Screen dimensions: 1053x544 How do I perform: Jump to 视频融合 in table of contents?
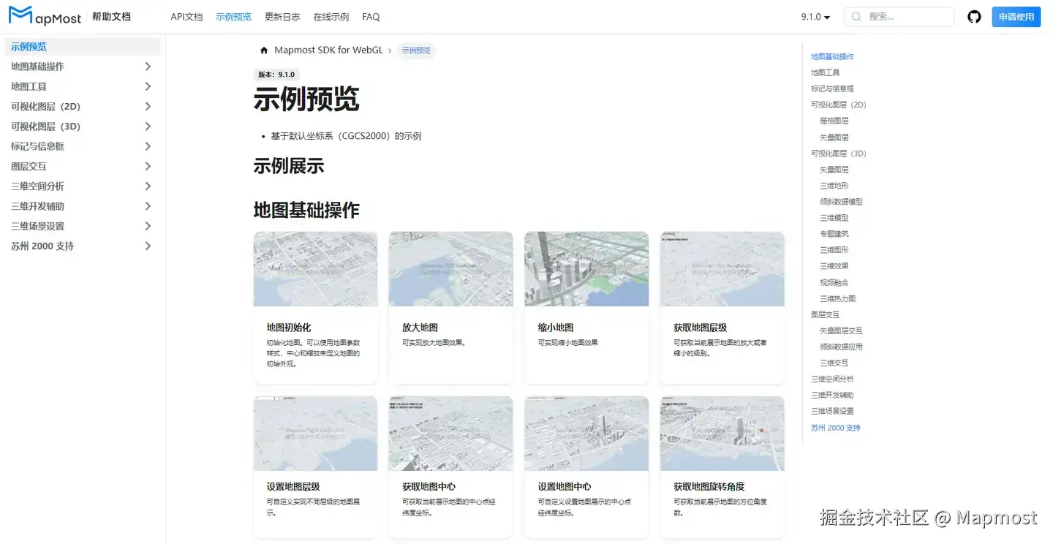834,282
